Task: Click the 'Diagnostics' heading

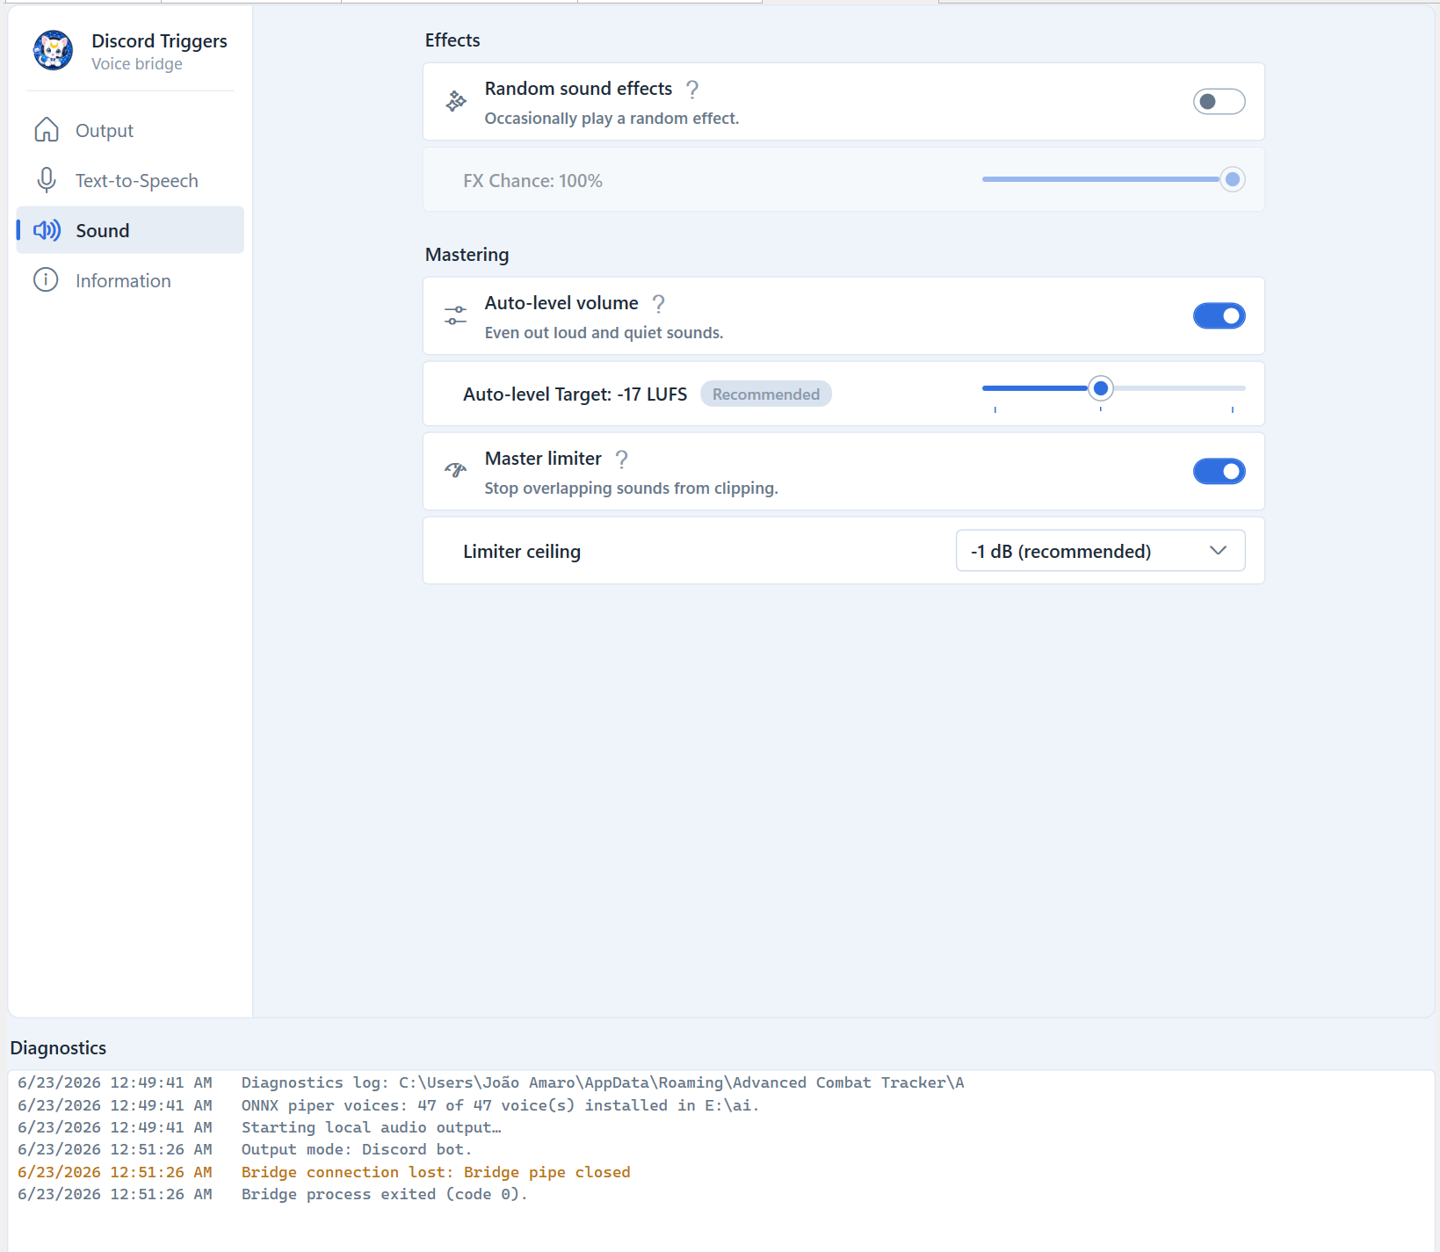Action: coord(58,1048)
